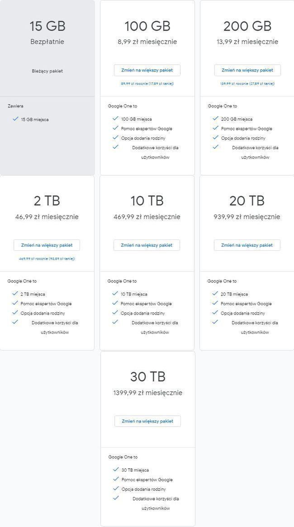
Task: Click the checkmark beside "10 TB miejsca"
Action: (115, 293)
